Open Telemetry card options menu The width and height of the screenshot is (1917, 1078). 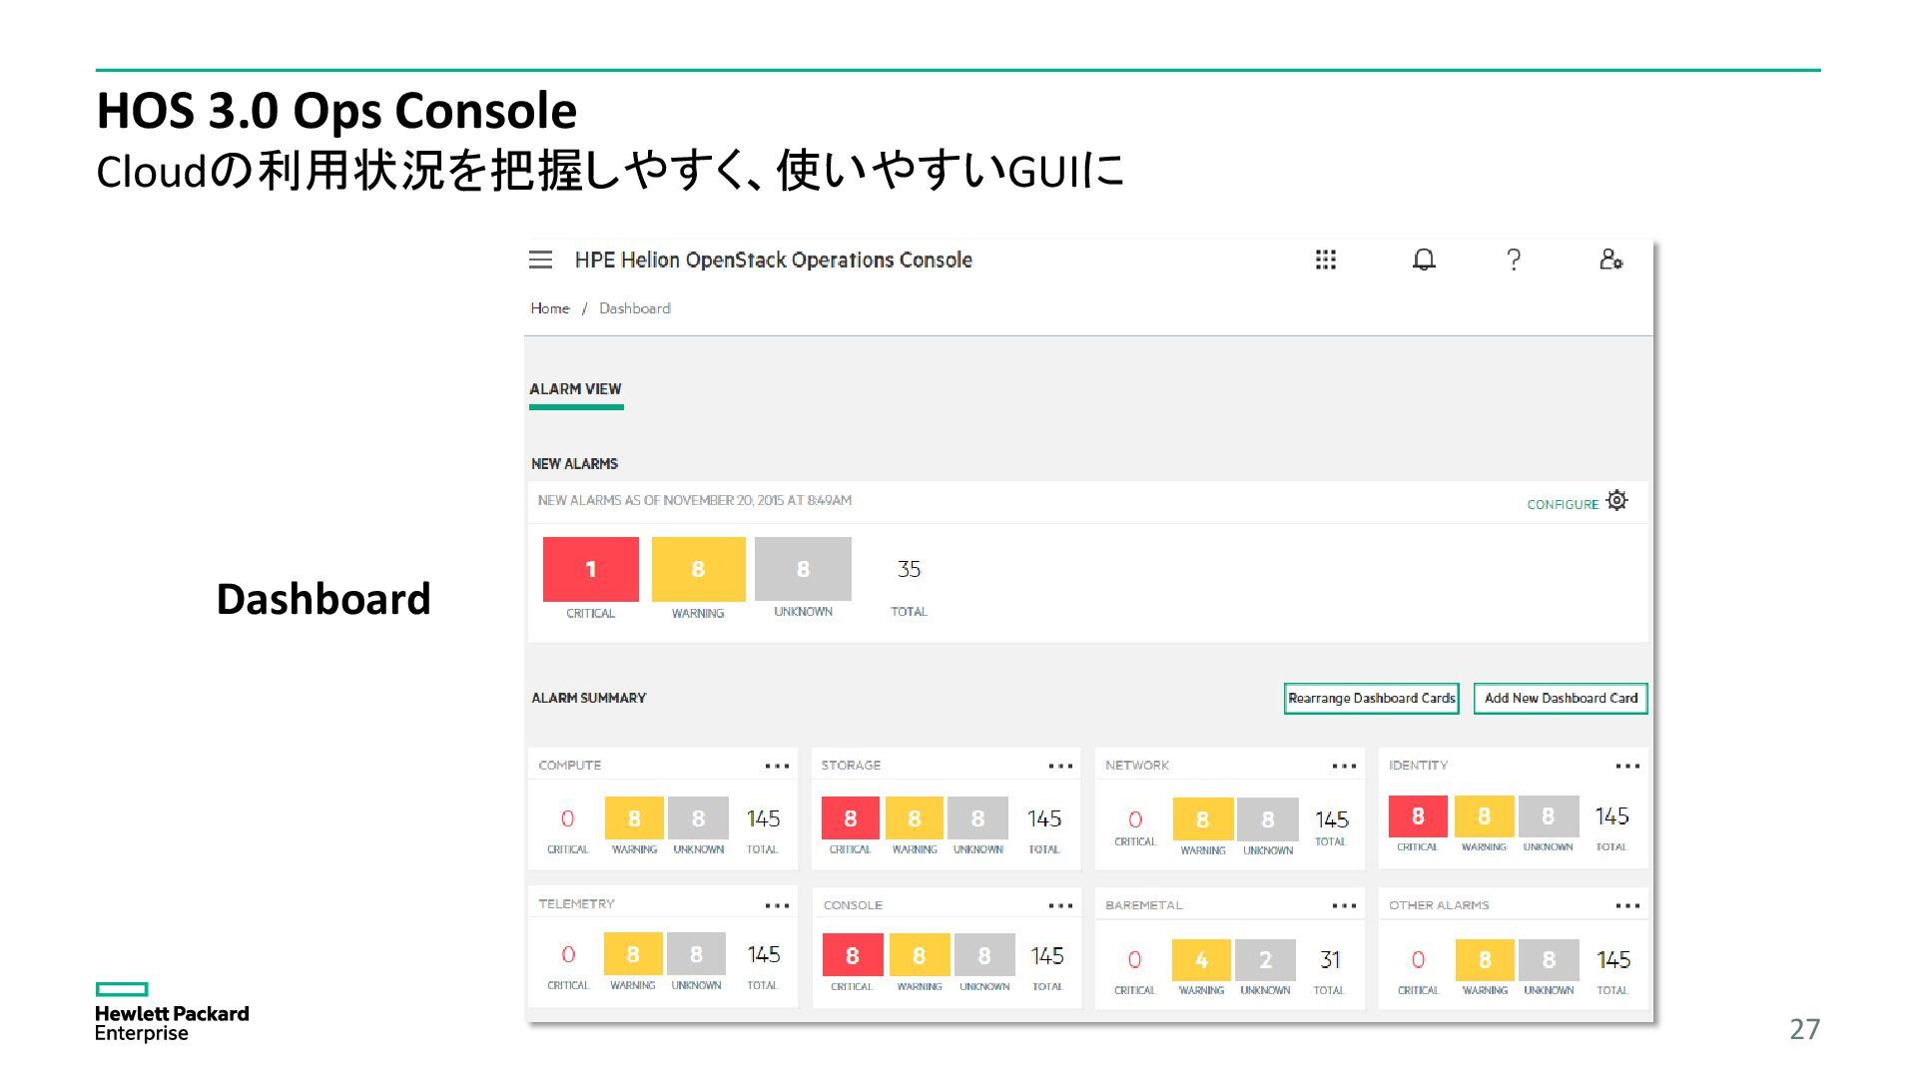[777, 906]
